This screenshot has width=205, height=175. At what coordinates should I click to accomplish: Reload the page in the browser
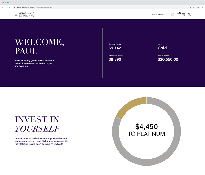click(10, 7)
